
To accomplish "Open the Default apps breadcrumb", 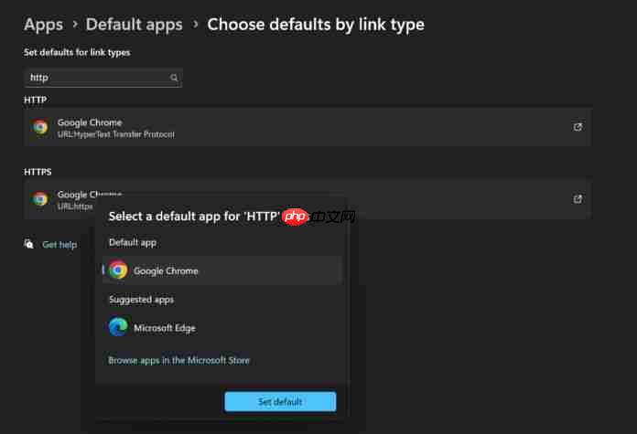I will (x=134, y=25).
